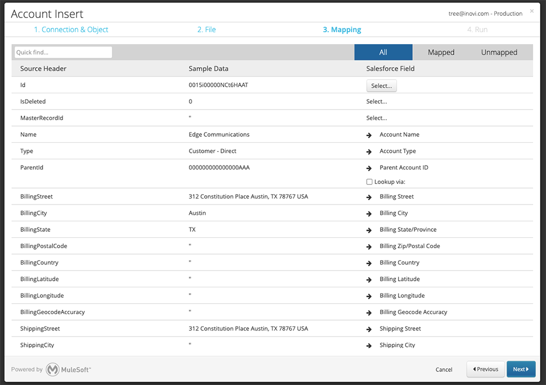Click the arrow icon beside Billing State/Province
Image resolution: width=546 pixels, height=385 pixels.
pyautogui.click(x=369, y=230)
